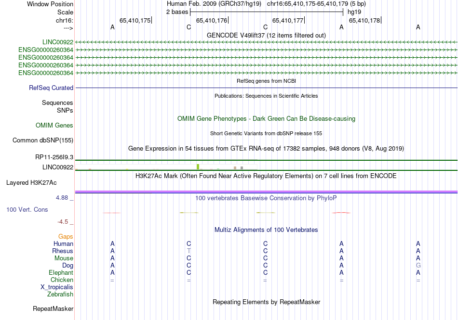Click the purple H3K27Ac signal band

pyautogui.click(x=267, y=192)
